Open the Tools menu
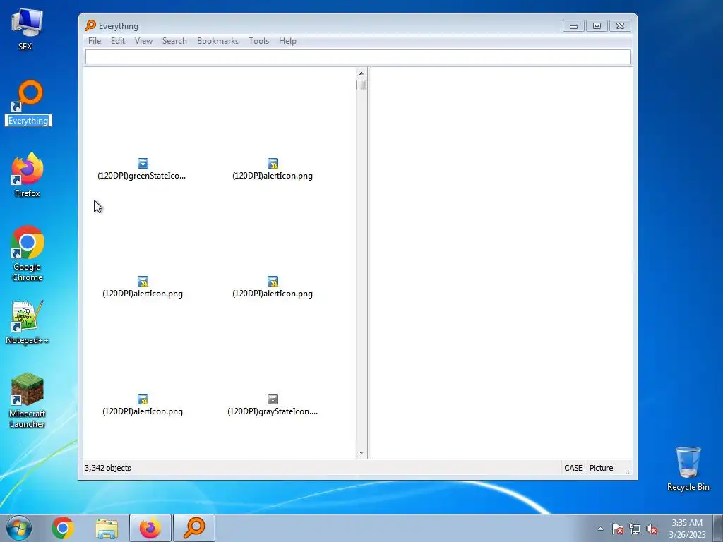 258,40
